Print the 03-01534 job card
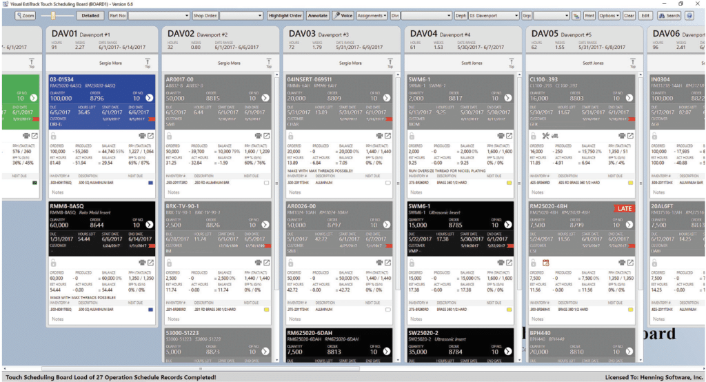The width and height of the screenshot is (706, 382). pyautogui.click(x=142, y=136)
